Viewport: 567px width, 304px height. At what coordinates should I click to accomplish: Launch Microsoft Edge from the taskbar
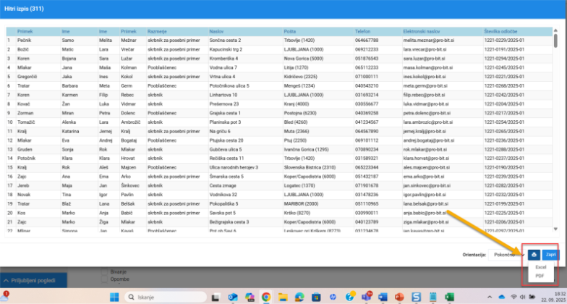[x=299, y=297]
